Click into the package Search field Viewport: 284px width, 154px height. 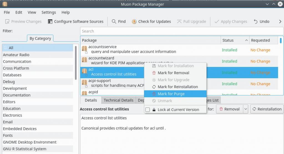(182, 31)
